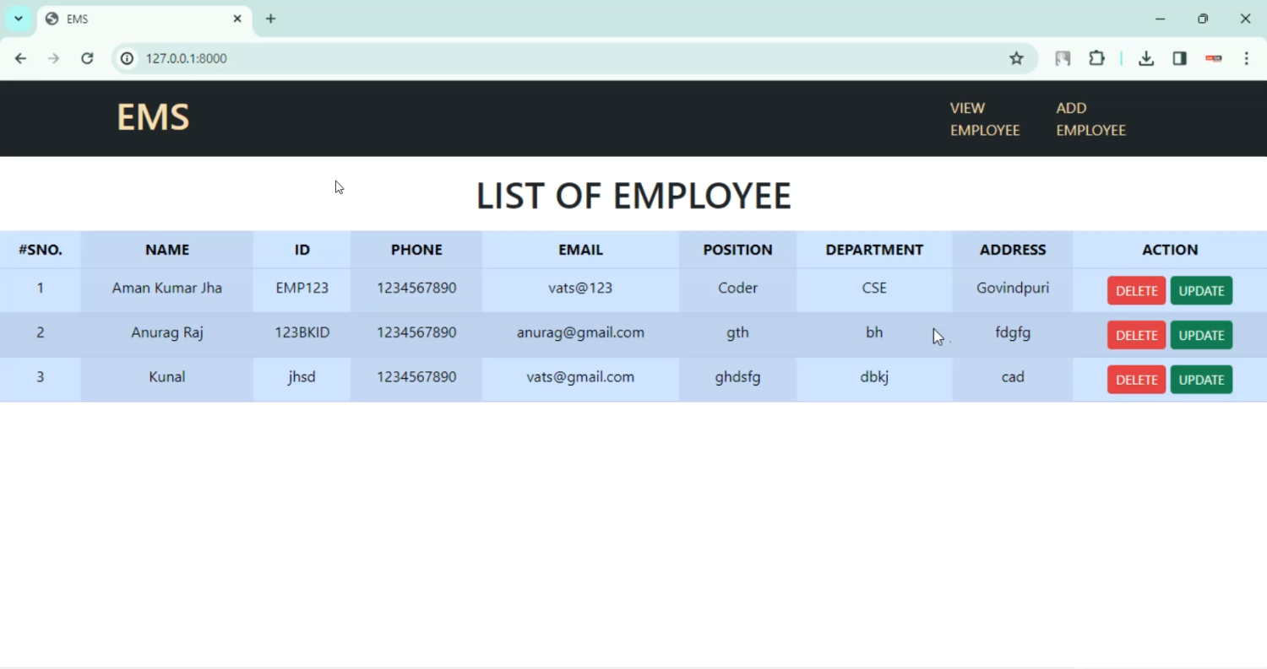Click the address bar showing 127.0.0.1:8000

tap(574, 58)
